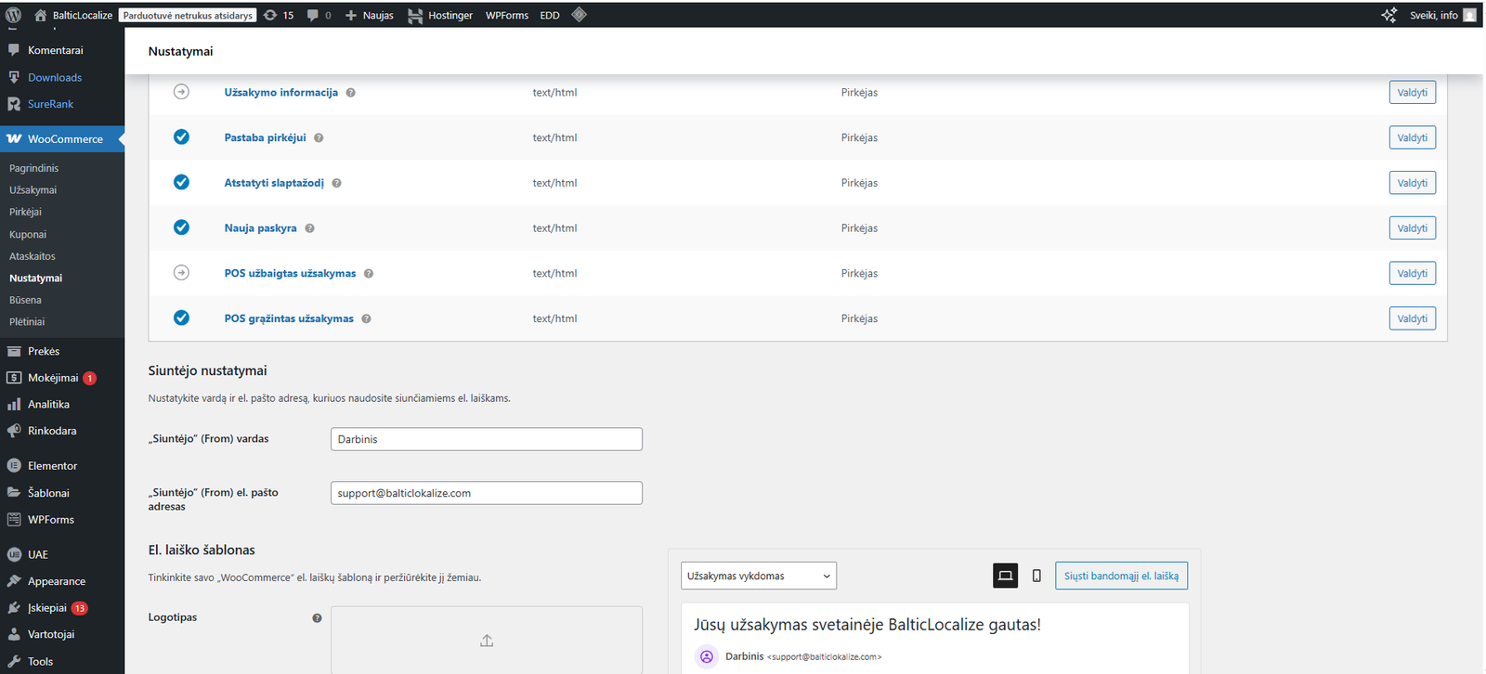Click the WordPress logo in admin bar
Viewport: 1486px width, 674px height.
[13, 15]
